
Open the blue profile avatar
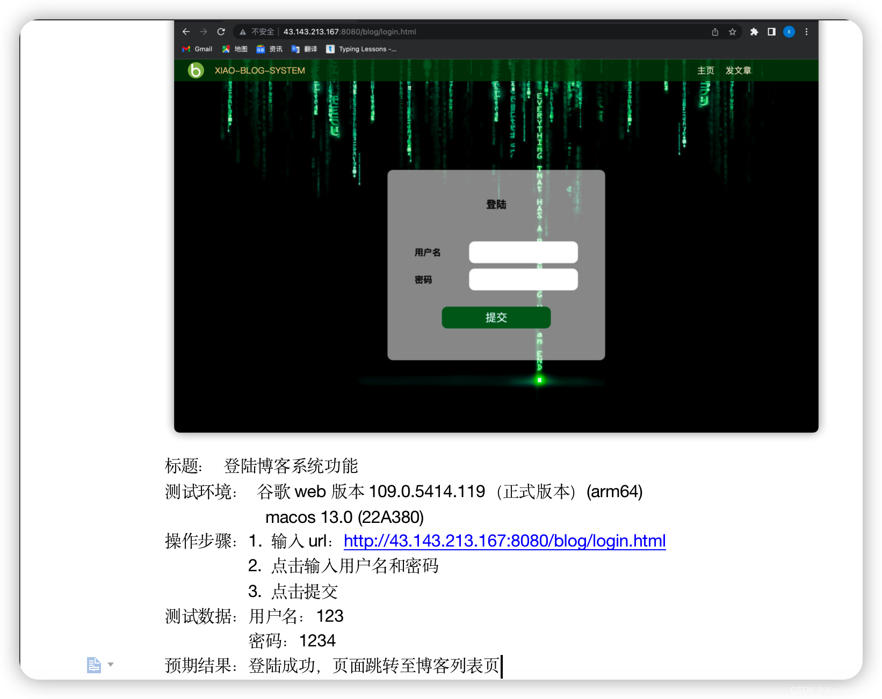tap(789, 32)
